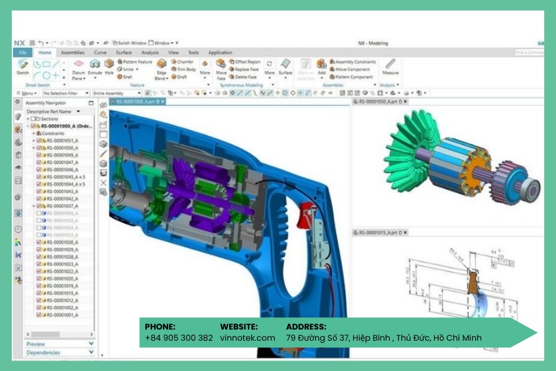Toggle checkbox for RS-00001051_A
Screen dimensions: 556x371
pos(39,140)
